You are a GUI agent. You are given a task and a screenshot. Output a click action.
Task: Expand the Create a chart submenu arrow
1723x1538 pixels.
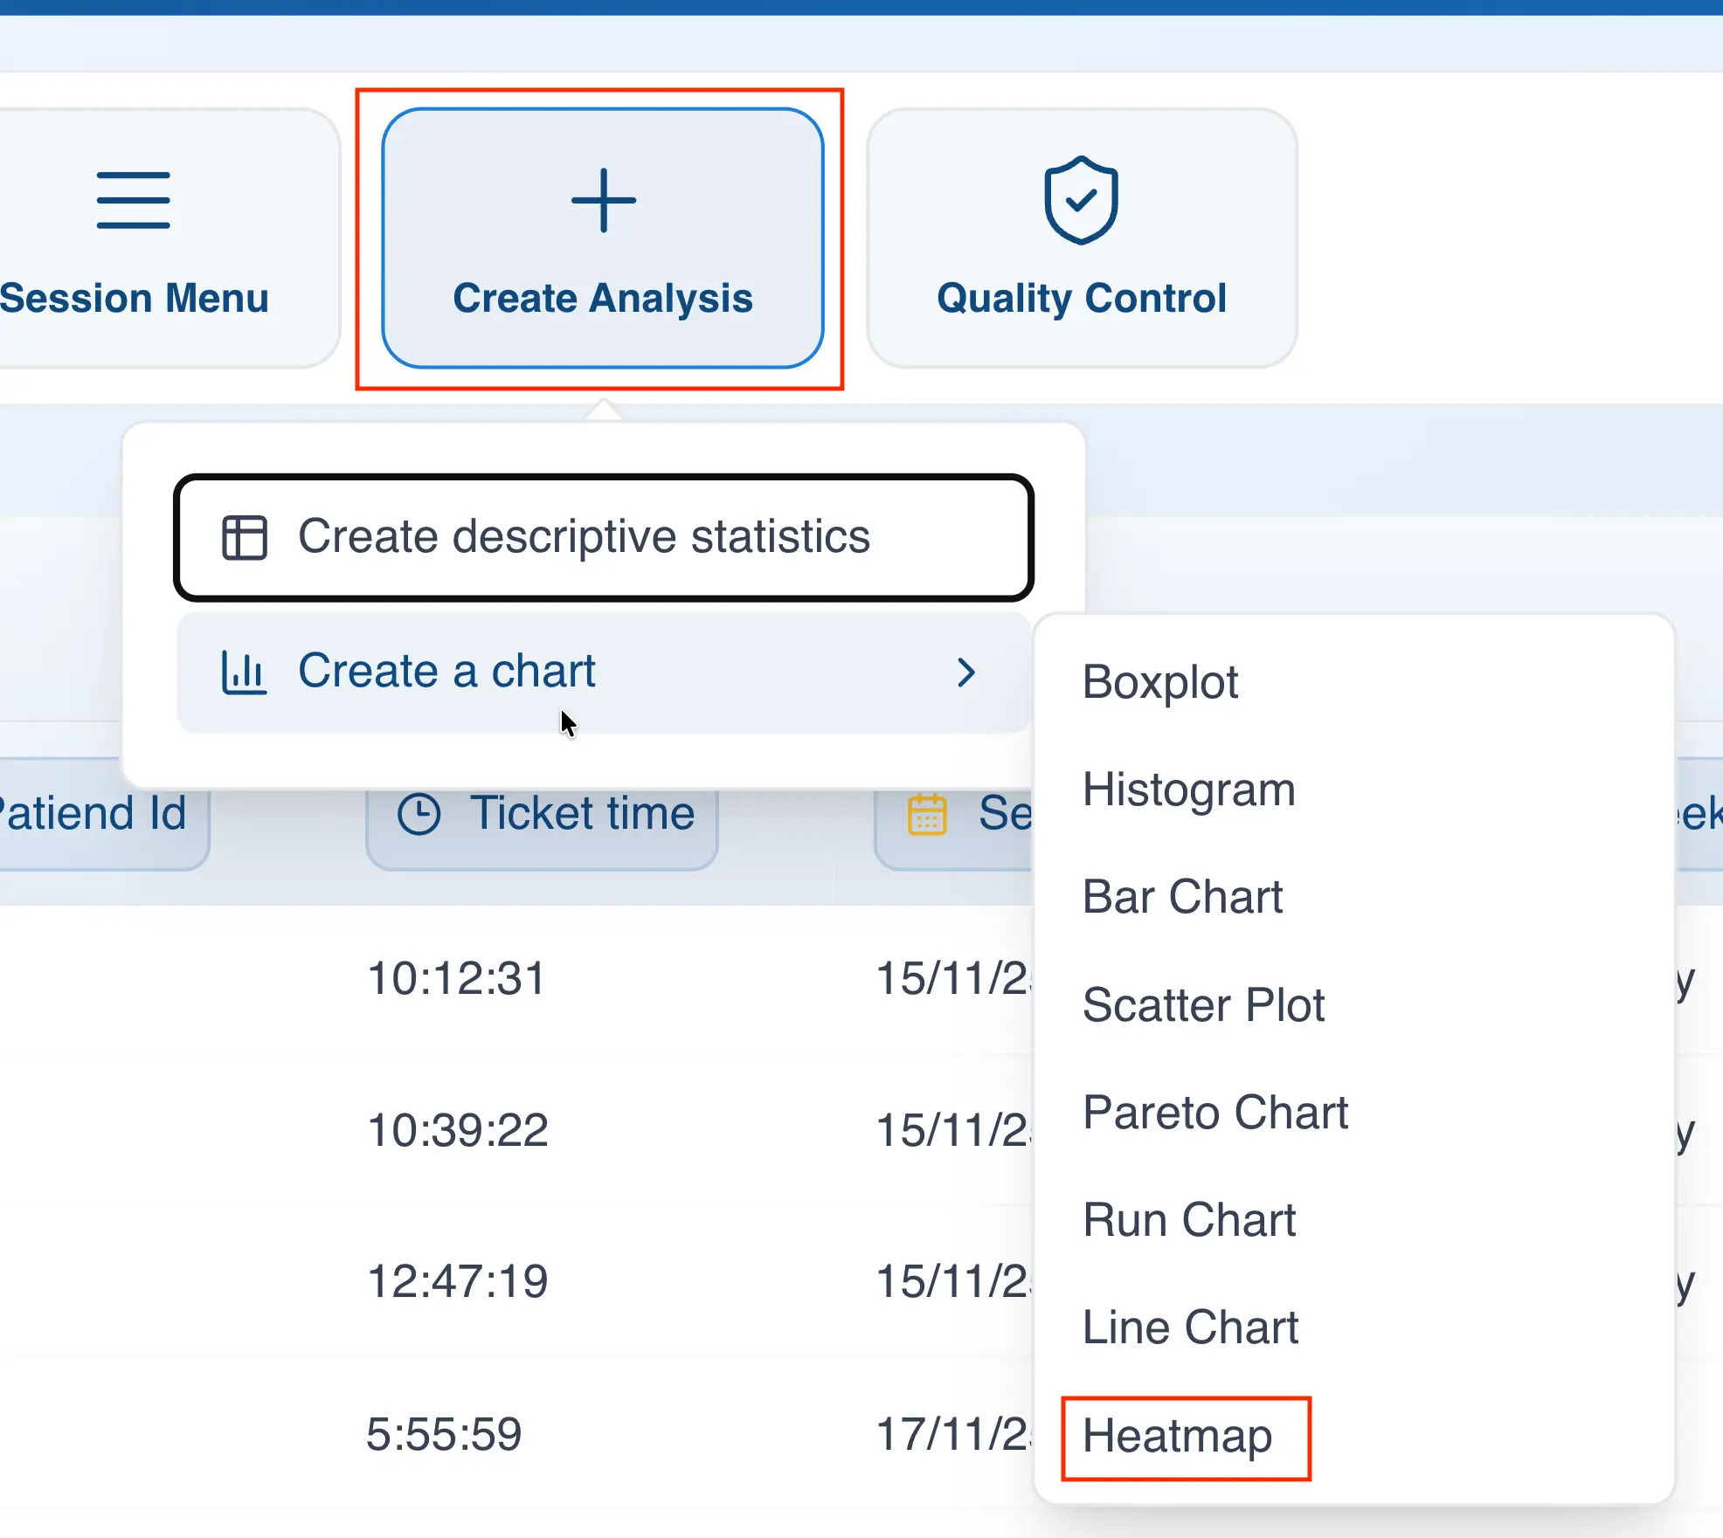pos(966,672)
